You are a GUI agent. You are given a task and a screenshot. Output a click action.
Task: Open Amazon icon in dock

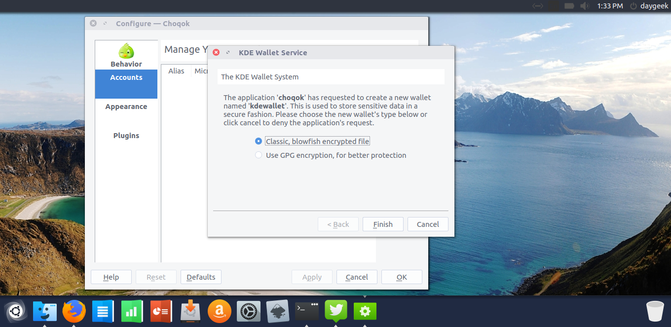[219, 312]
